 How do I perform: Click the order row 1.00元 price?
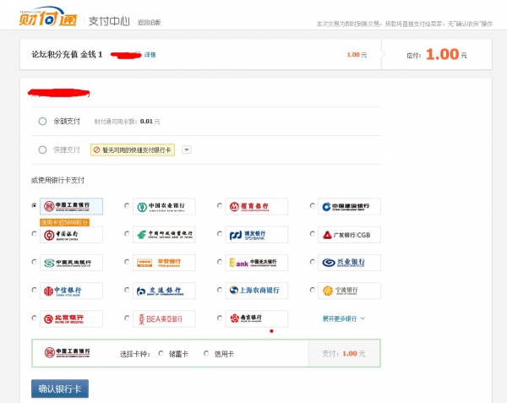pos(357,55)
